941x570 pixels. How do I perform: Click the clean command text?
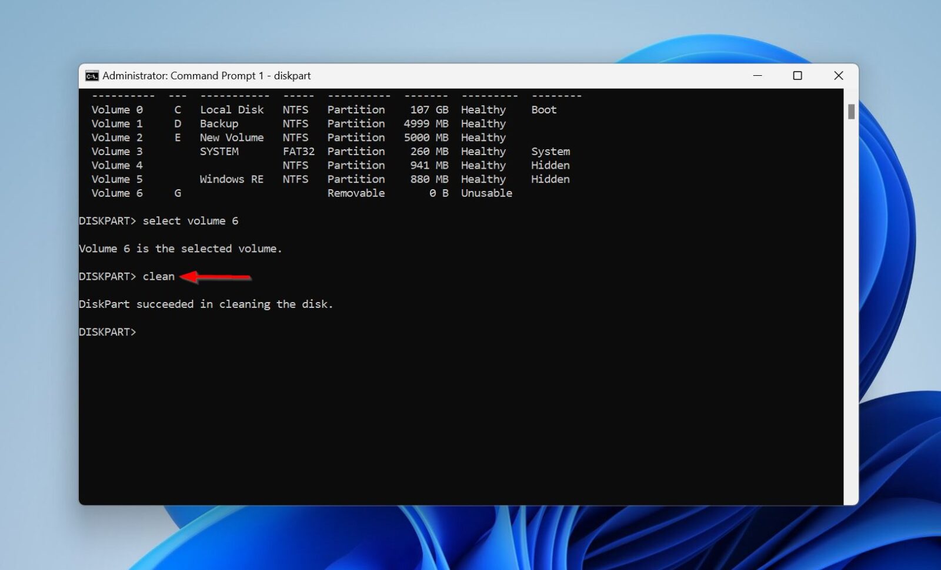point(159,276)
